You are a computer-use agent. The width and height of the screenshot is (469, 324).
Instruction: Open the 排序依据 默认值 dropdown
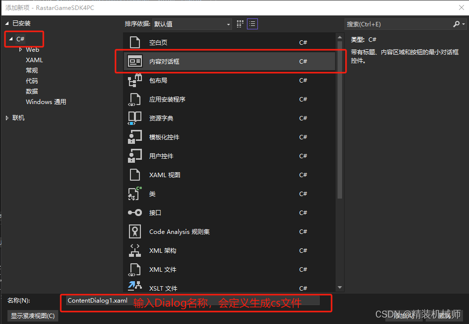click(192, 24)
